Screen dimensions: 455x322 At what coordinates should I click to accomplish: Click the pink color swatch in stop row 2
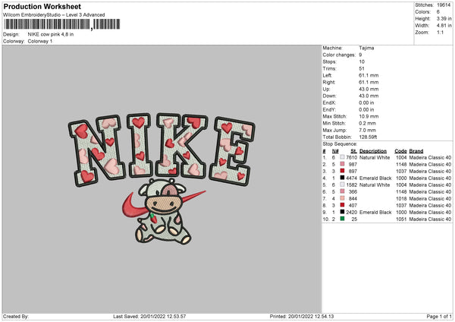coord(342,164)
